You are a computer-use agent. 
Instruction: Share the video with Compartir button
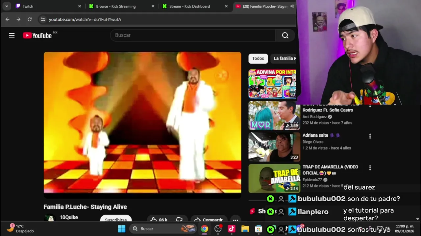[209, 220]
